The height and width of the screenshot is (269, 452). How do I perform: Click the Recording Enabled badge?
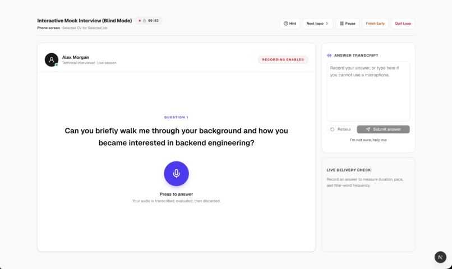click(283, 59)
